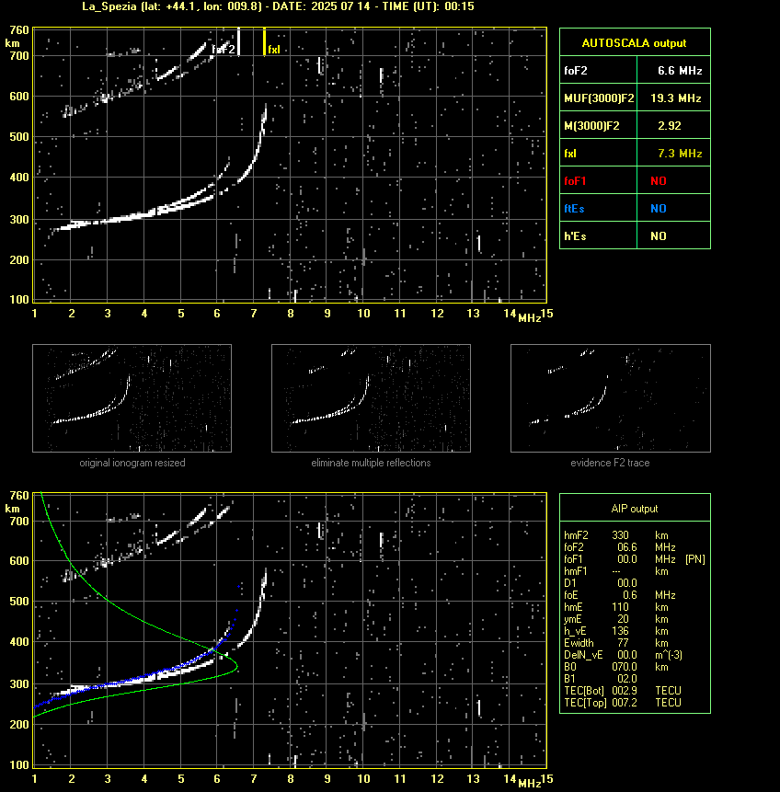Click the caption 'eliminate multiple reflections'

tap(371, 463)
